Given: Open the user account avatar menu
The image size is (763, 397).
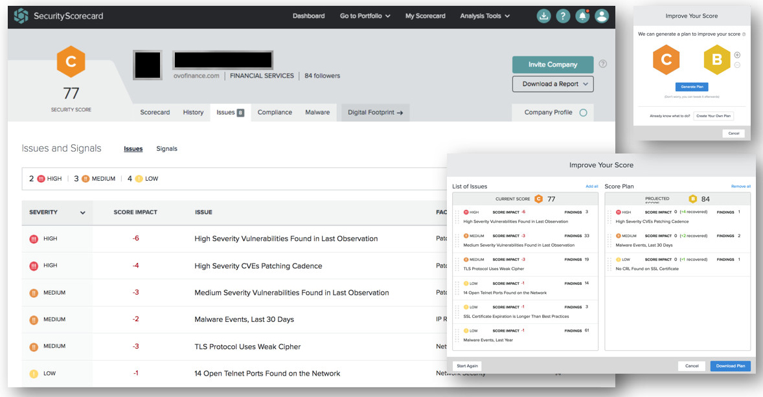Looking at the screenshot, I should 602,16.
